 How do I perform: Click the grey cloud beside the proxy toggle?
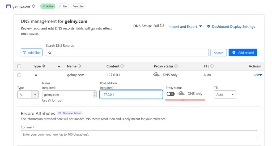181,93
